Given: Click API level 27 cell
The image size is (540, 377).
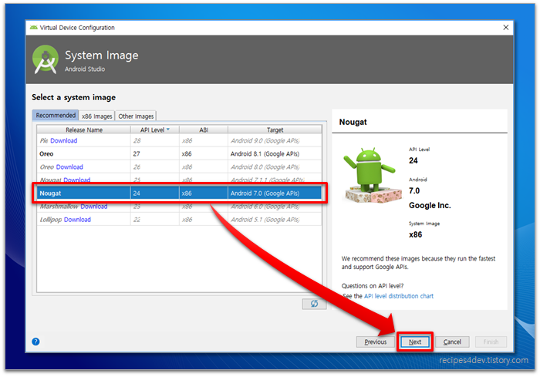Looking at the screenshot, I should coord(154,154).
